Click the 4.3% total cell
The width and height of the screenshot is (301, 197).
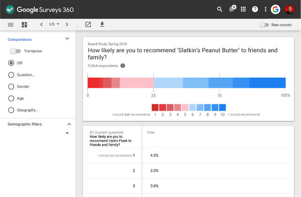[x=154, y=155]
